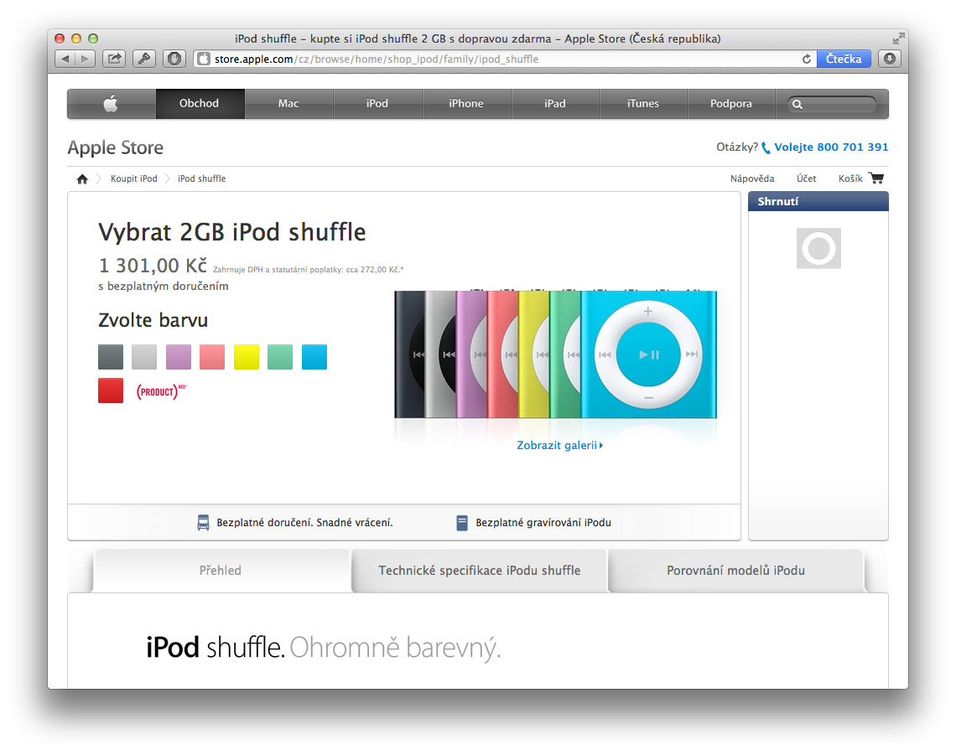This screenshot has height=755, width=956.
Task: Open the iPhone tab in the navigation bar
Action: coord(465,104)
